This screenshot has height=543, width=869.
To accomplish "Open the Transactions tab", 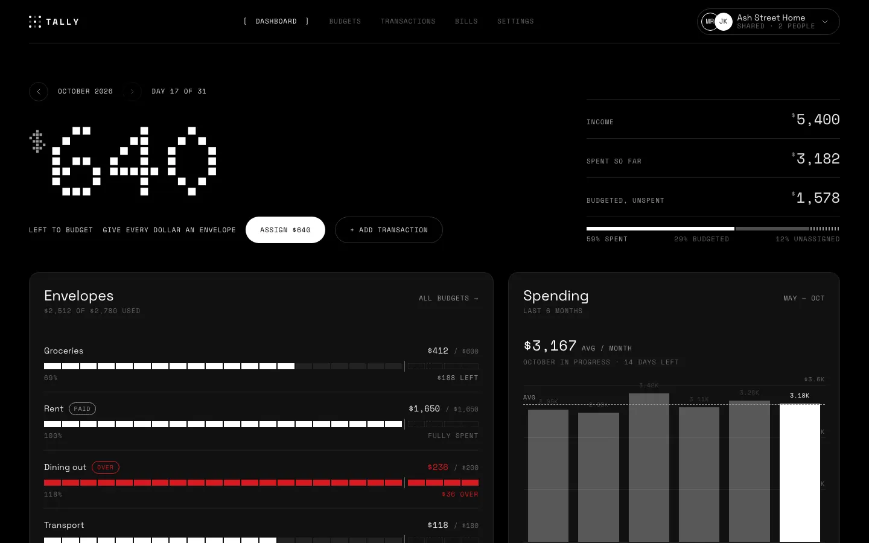I will (x=408, y=22).
